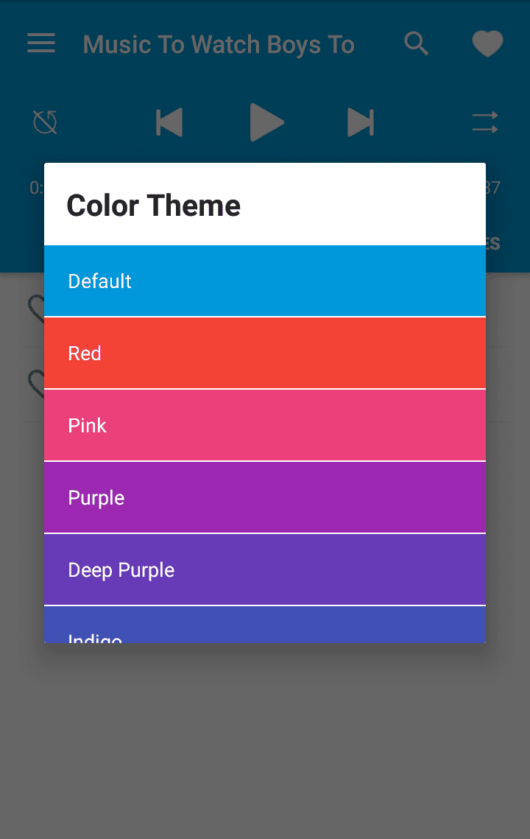Viewport: 530px width, 839px height.
Task: Apply the Deep Purple color theme
Action: tap(265, 569)
